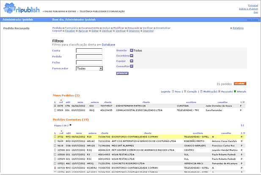Go to page 2 link
261x175 pixels.
[243, 125]
